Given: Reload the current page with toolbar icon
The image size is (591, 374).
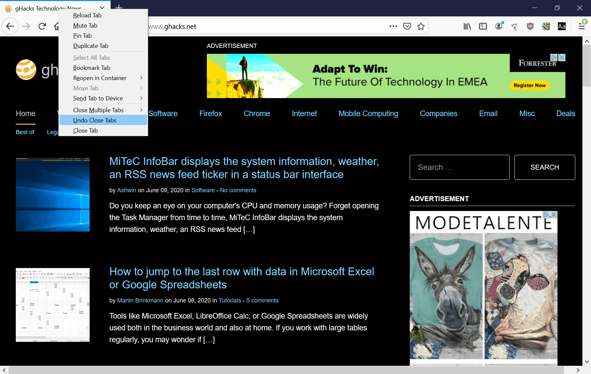Looking at the screenshot, I should pos(42,26).
